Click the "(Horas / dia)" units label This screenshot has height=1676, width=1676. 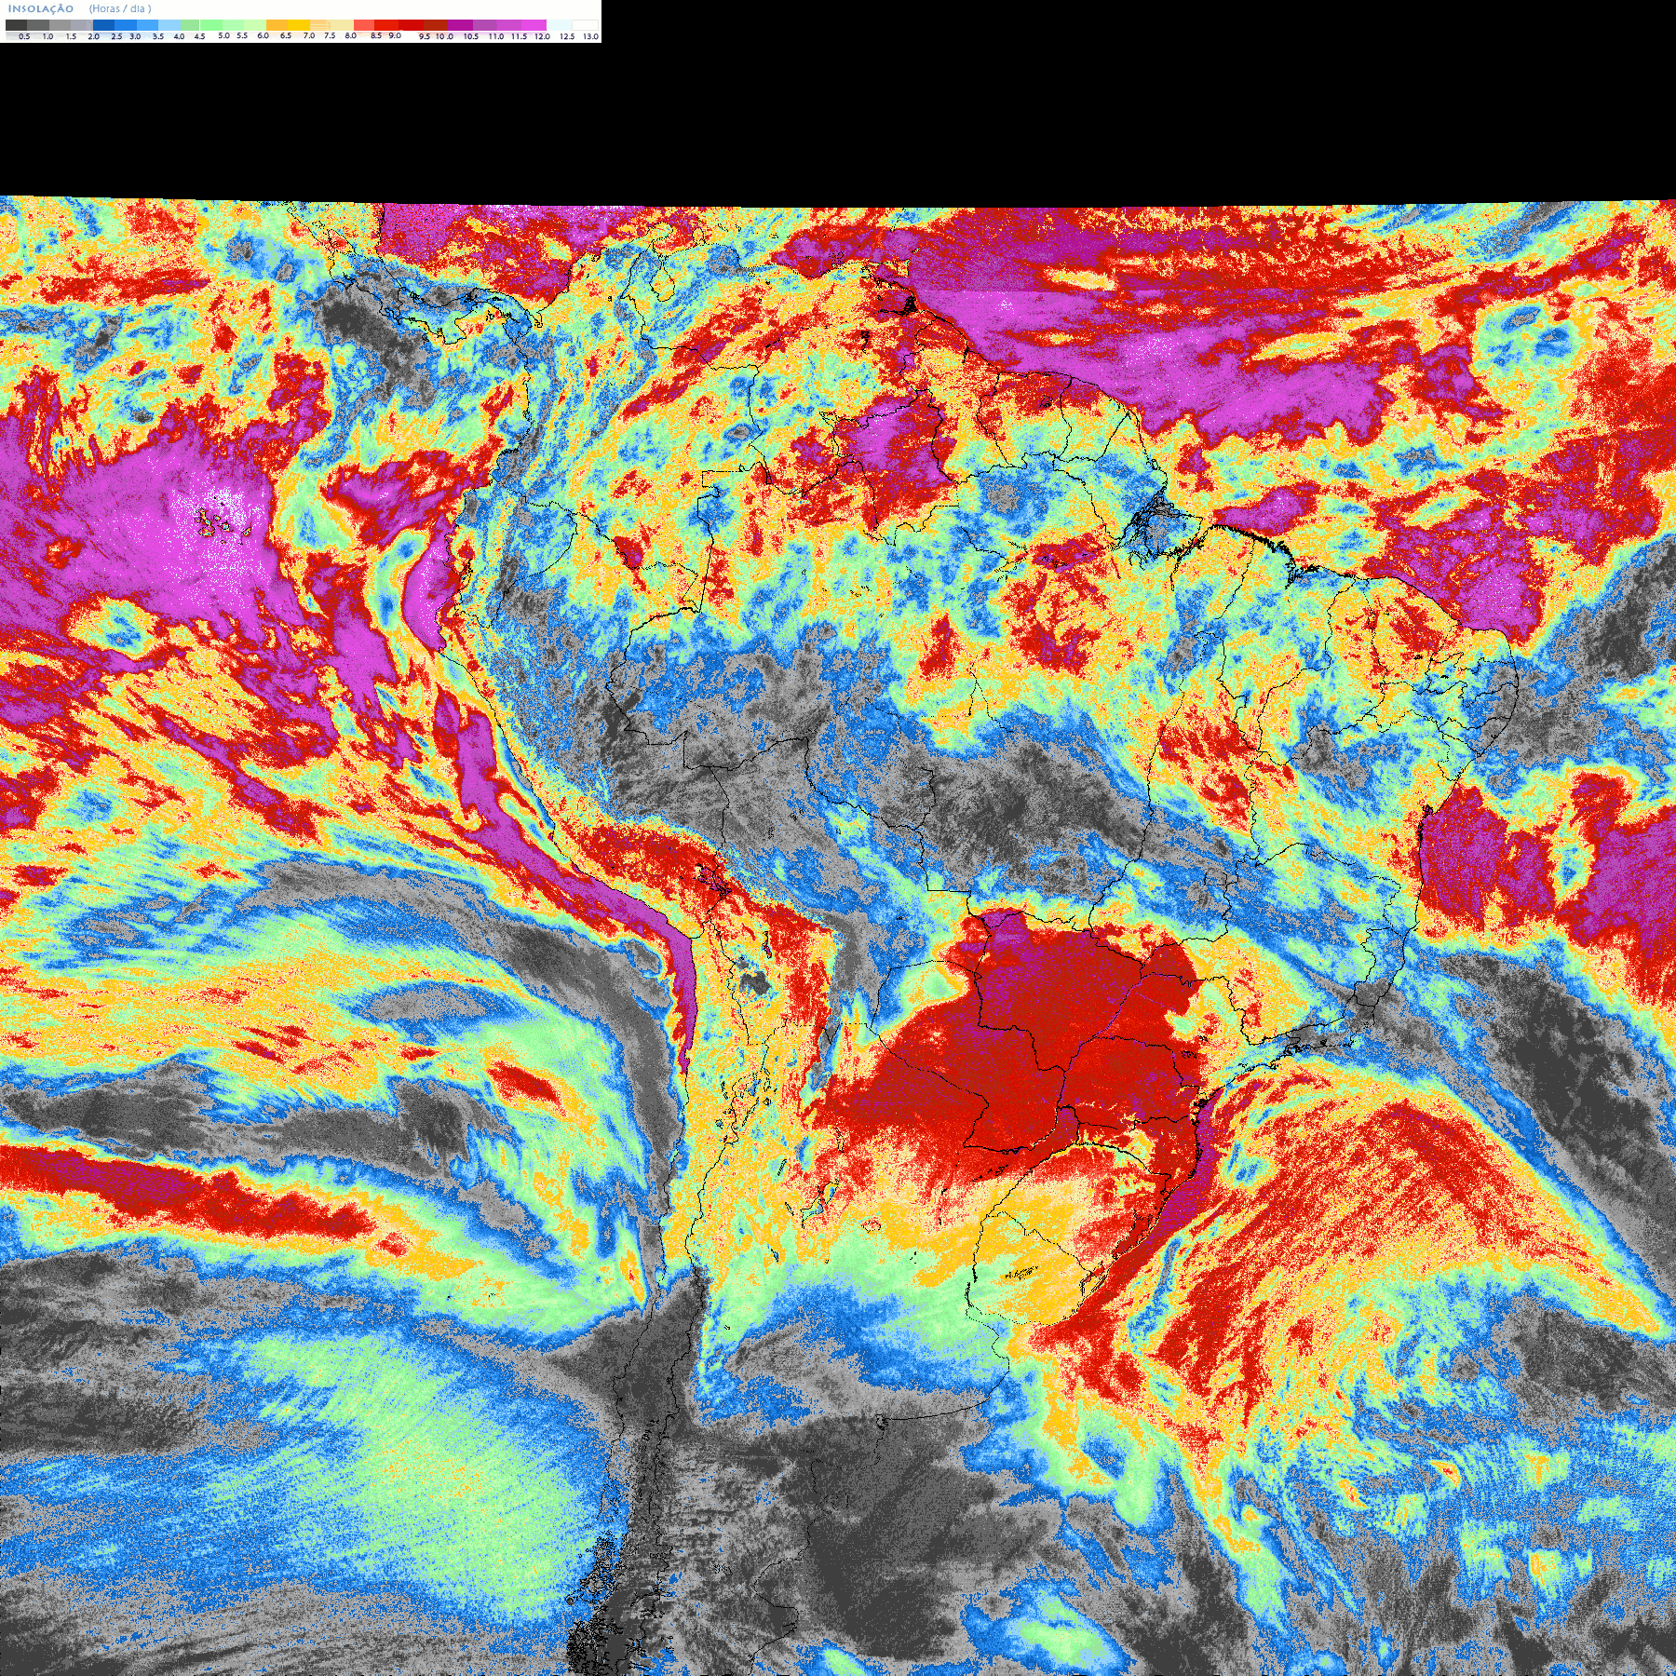point(120,8)
